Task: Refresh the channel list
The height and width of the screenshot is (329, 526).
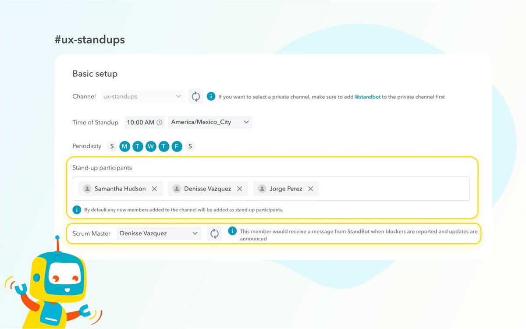Action: tap(195, 96)
